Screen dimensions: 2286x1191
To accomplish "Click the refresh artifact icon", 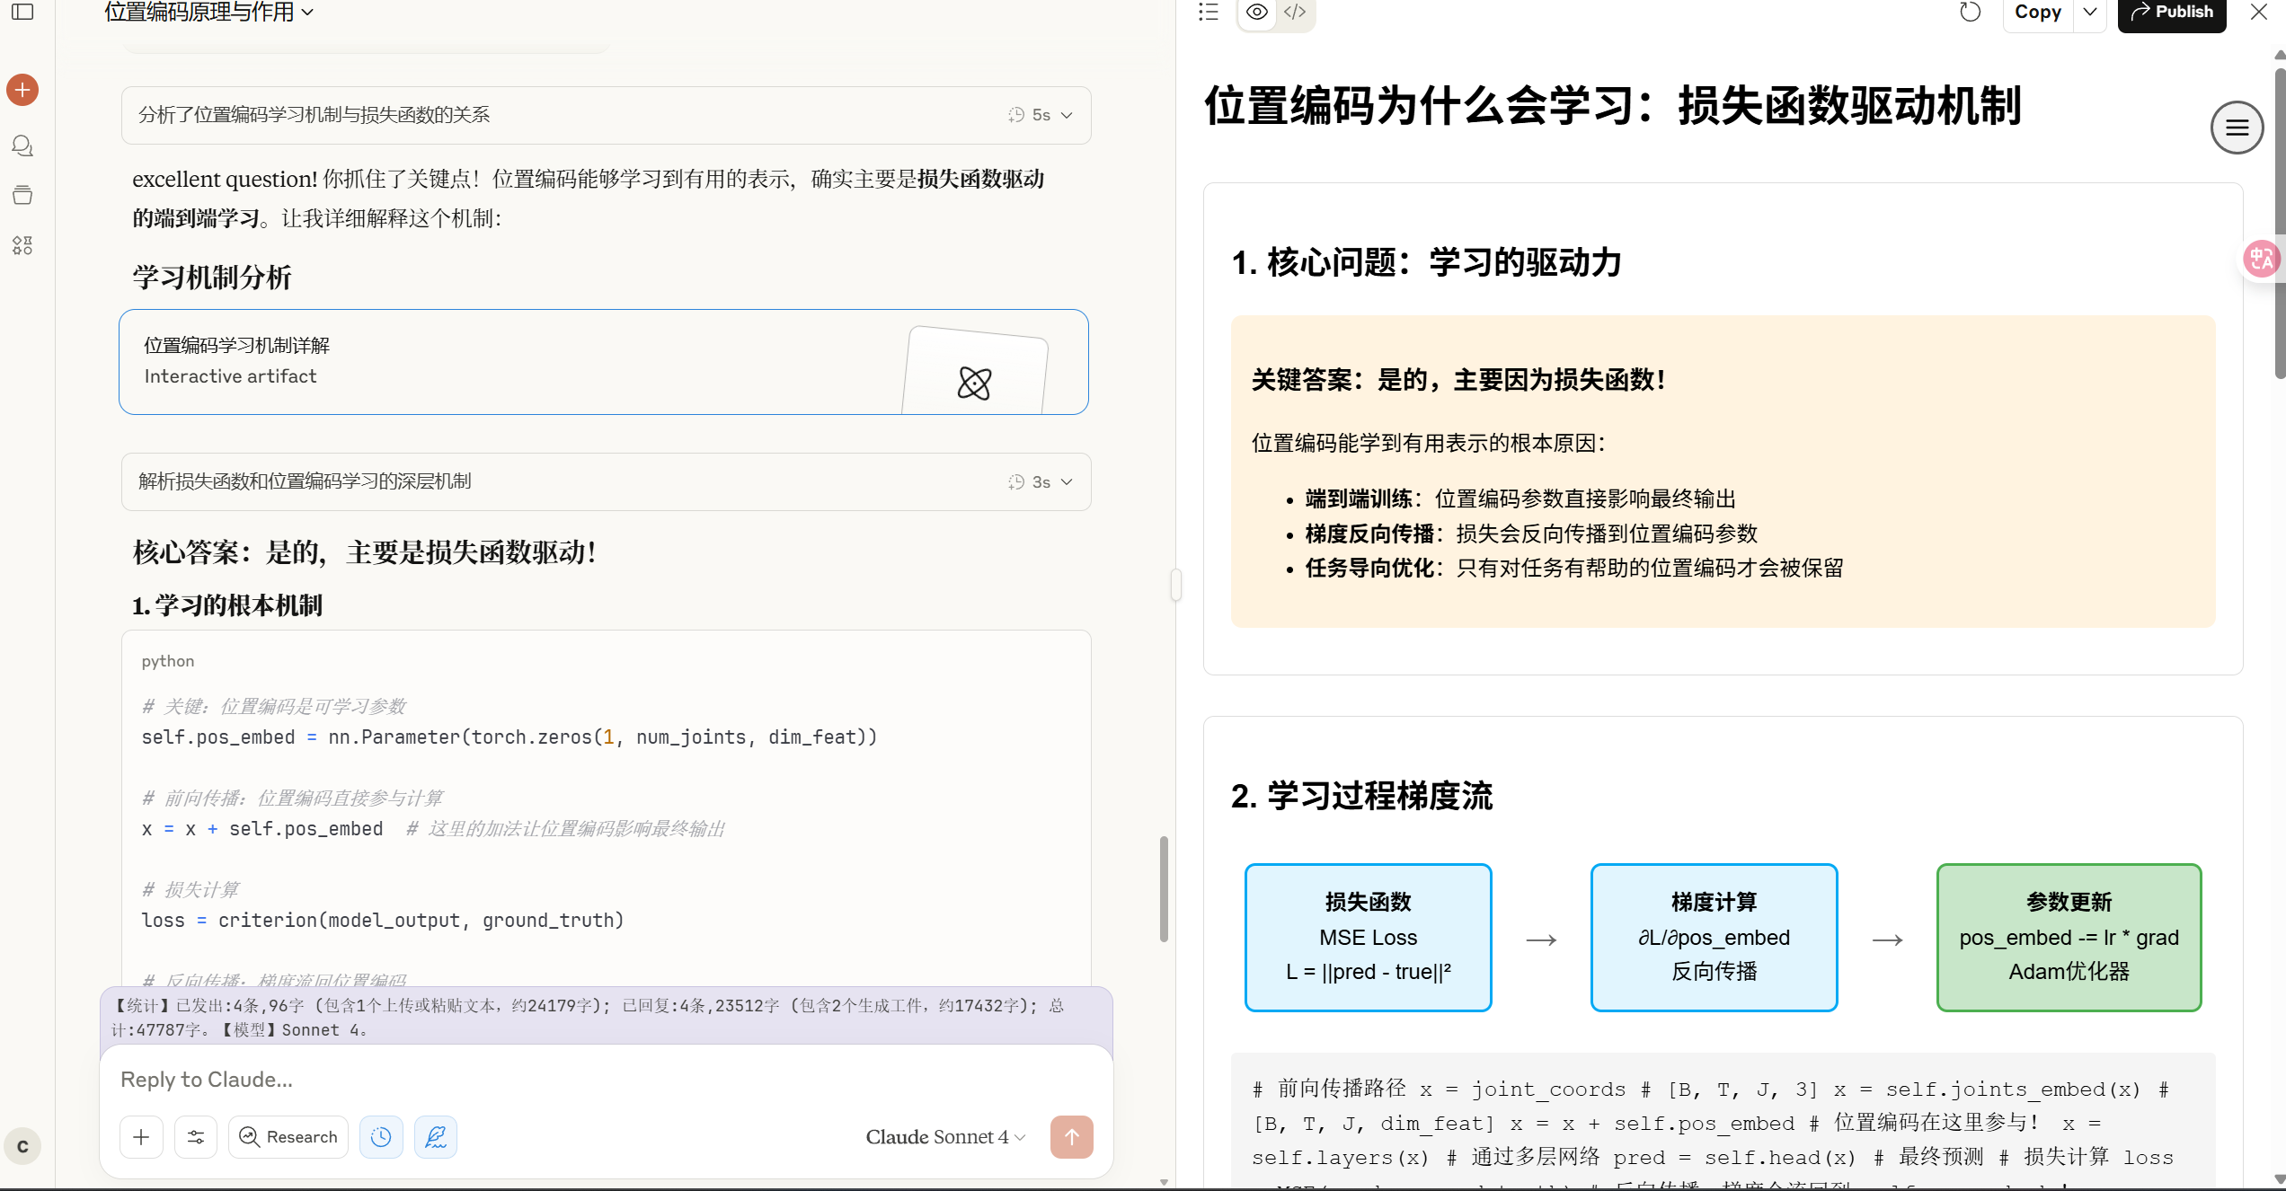I will [1970, 12].
